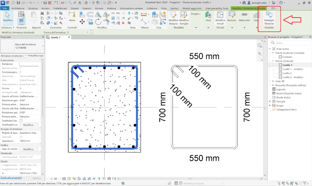312x186 pixels.
Task: Click the selection filter funnel icon
Action: [x=305, y=183]
